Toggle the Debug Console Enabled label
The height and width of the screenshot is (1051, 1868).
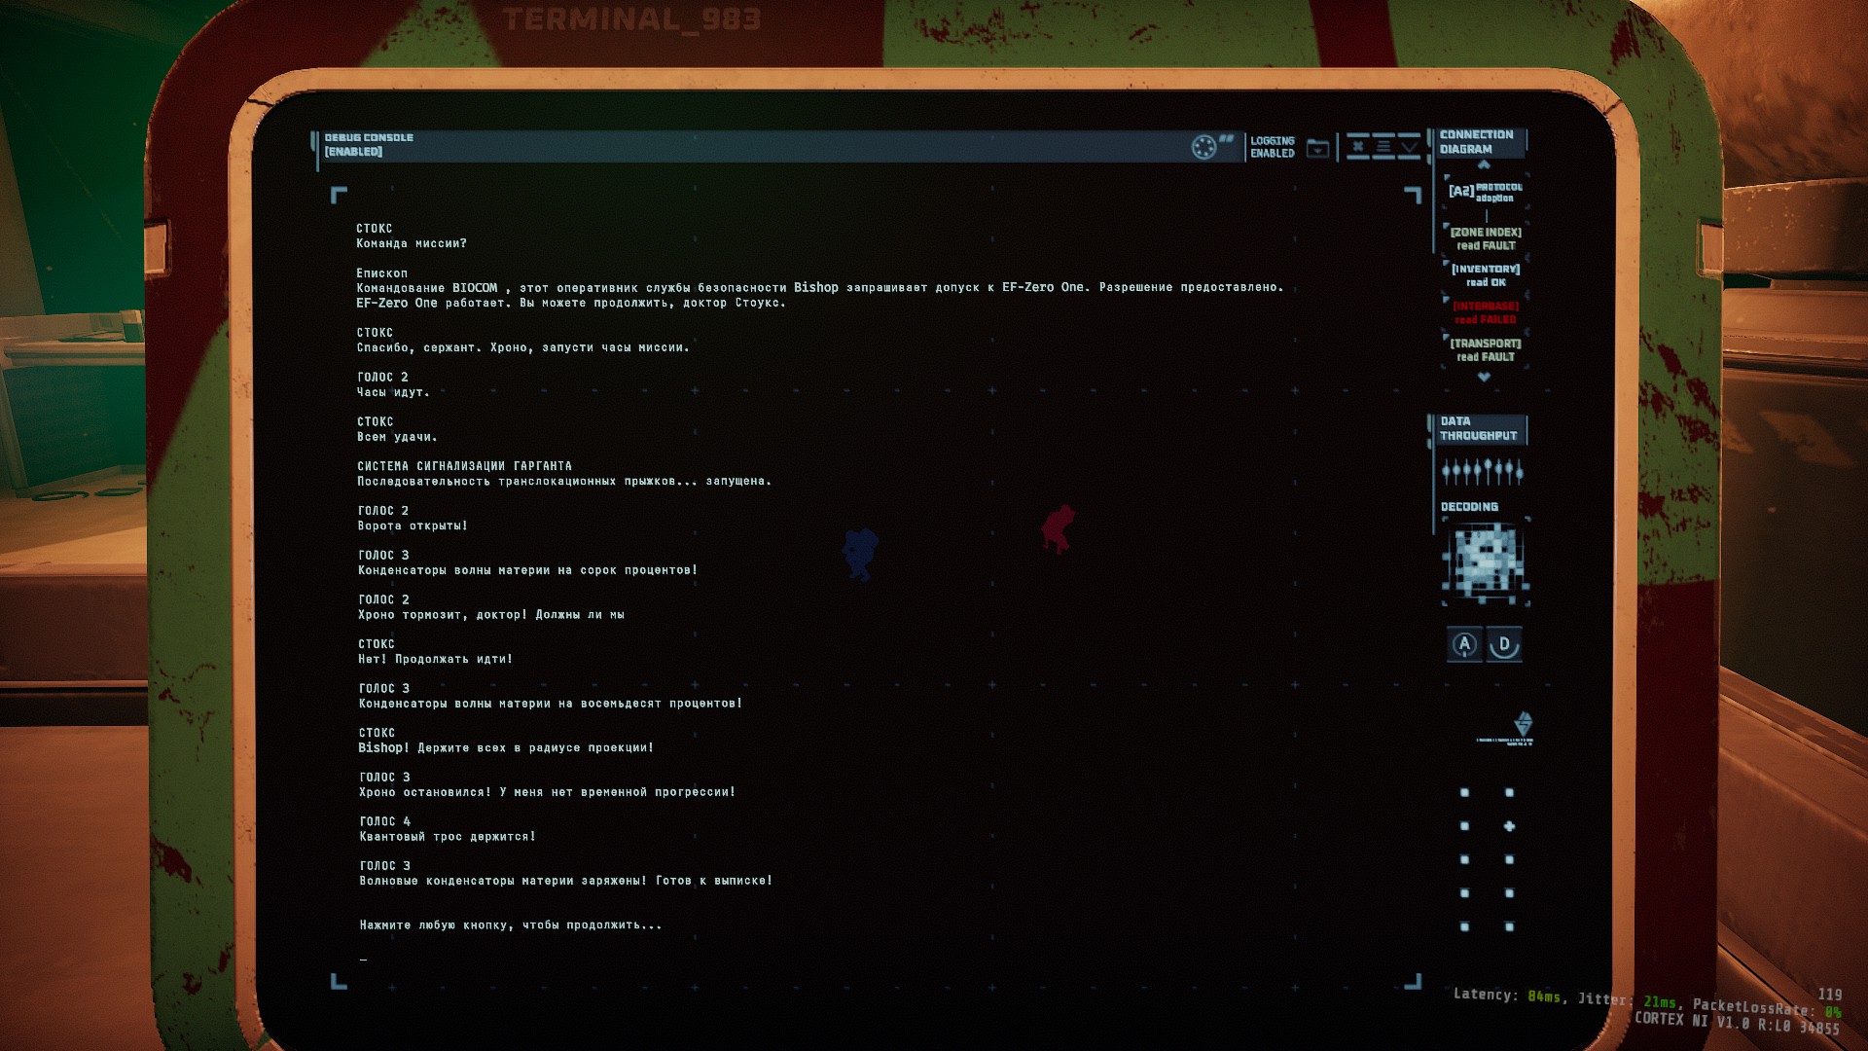(369, 145)
